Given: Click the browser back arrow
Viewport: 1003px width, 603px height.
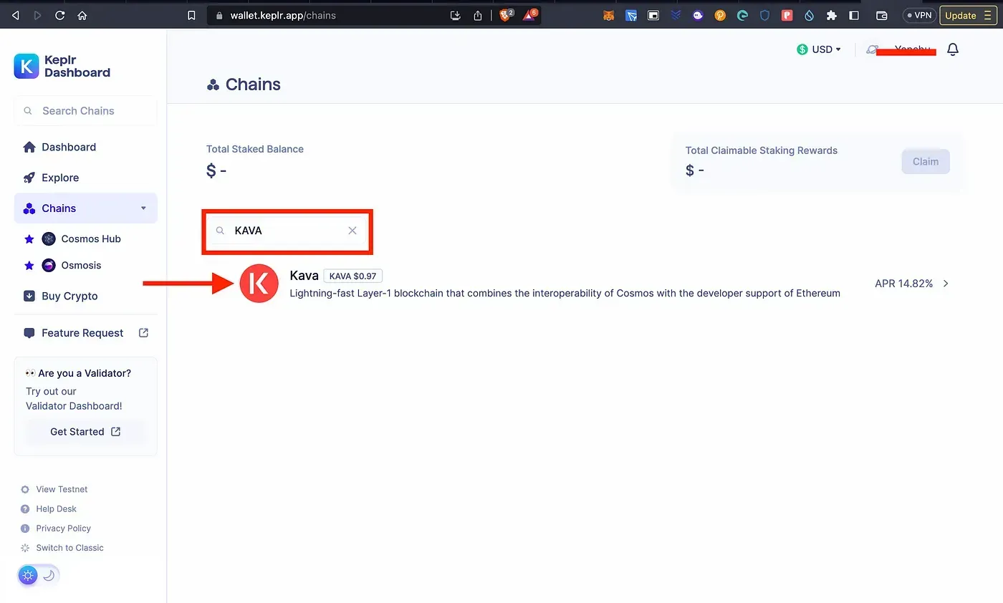Looking at the screenshot, I should (x=16, y=15).
